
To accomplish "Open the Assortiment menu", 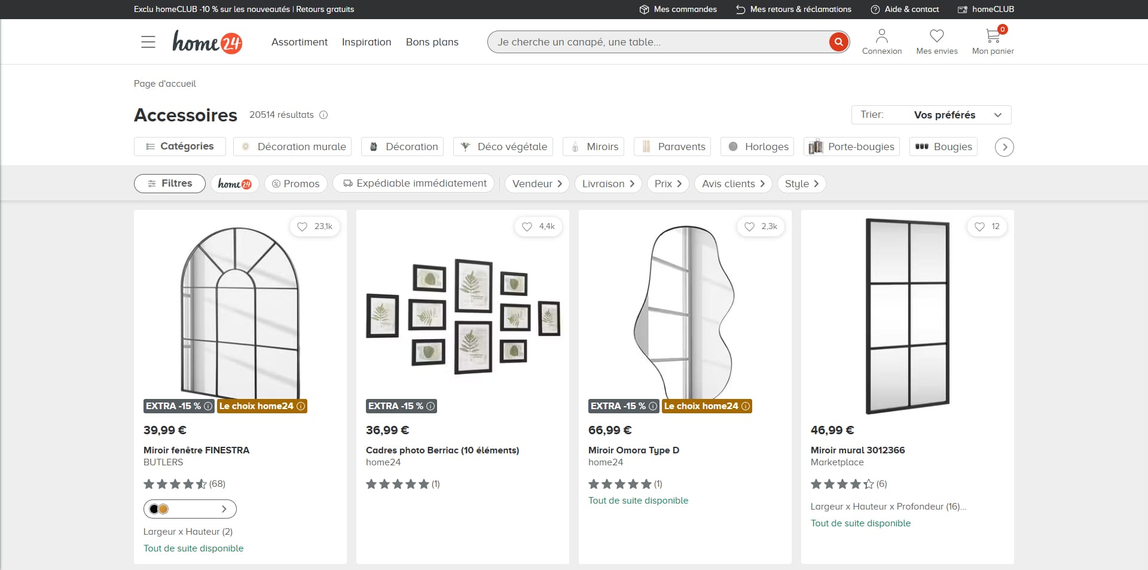I will pyautogui.click(x=300, y=42).
